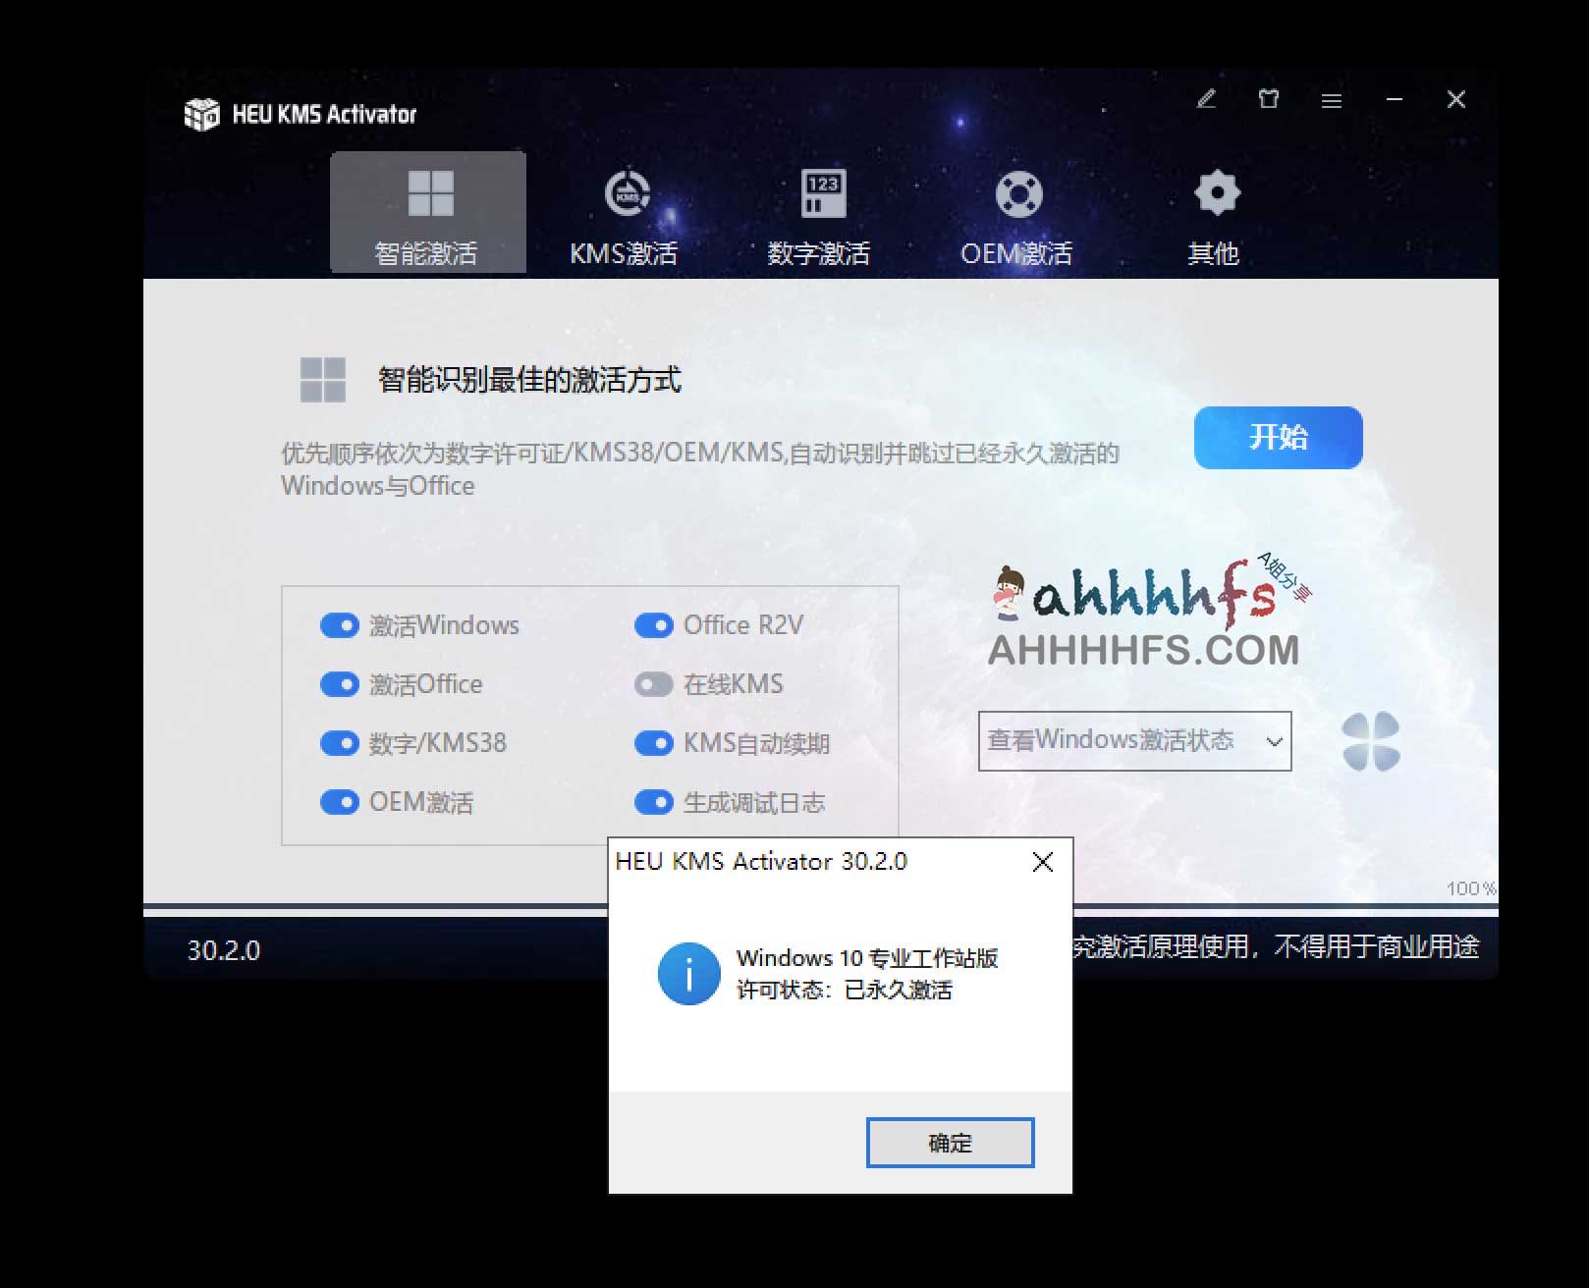The image size is (1589, 1288).
Task: Click the 其他 settings gear icon
Action: click(1216, 192)
